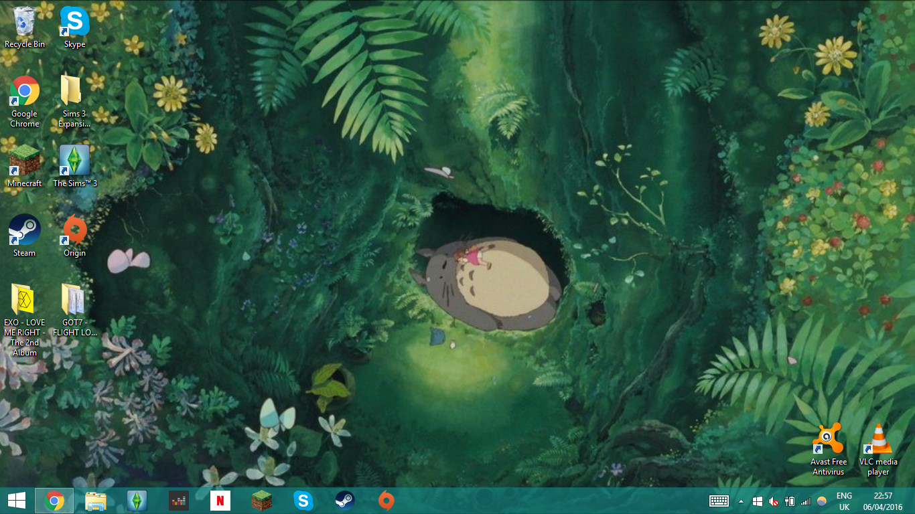
Task: Open the Recycle Bin desktop icon
Action: click(25, 27)
